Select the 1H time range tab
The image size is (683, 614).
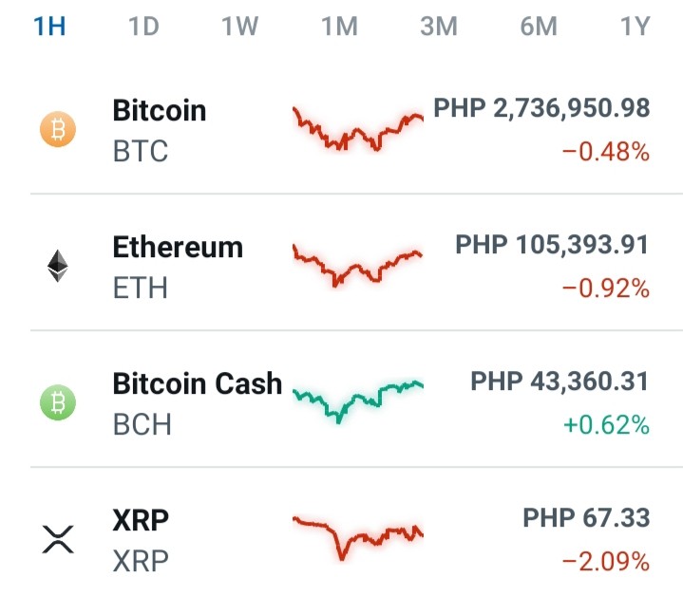(x=49, y=27)
